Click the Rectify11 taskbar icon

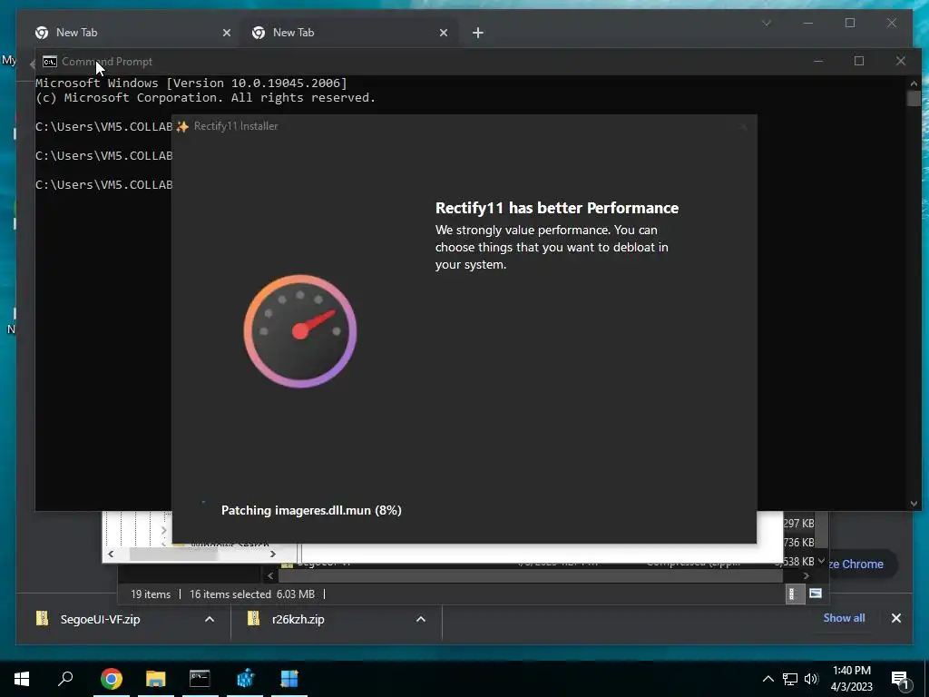(x=289, y=679)
